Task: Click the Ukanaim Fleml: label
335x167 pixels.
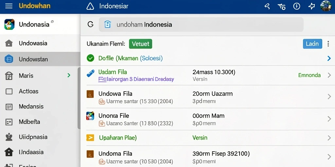Action: point(106,44)
